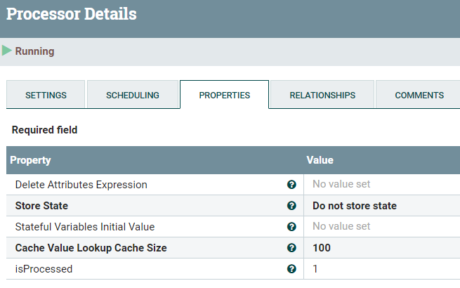460x288 pixels.
Task: Open the Settings tab
Action: coord(46,95)
